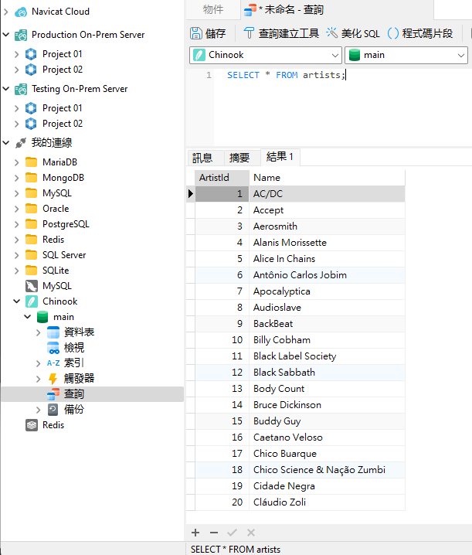This screenshot has width=472, height=555.
Task: Open the main database dropdown
Action: click(x=461, y=55)
